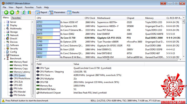Expand the Server tree node
Screen dimensions: 187x104
[x=4, y=22]
